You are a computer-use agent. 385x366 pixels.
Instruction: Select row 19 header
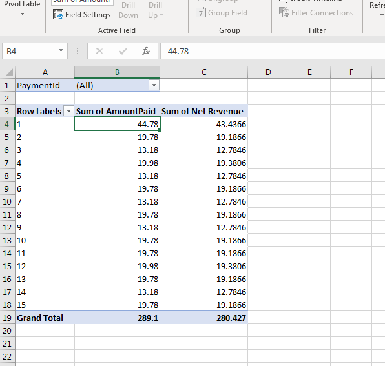7,318
